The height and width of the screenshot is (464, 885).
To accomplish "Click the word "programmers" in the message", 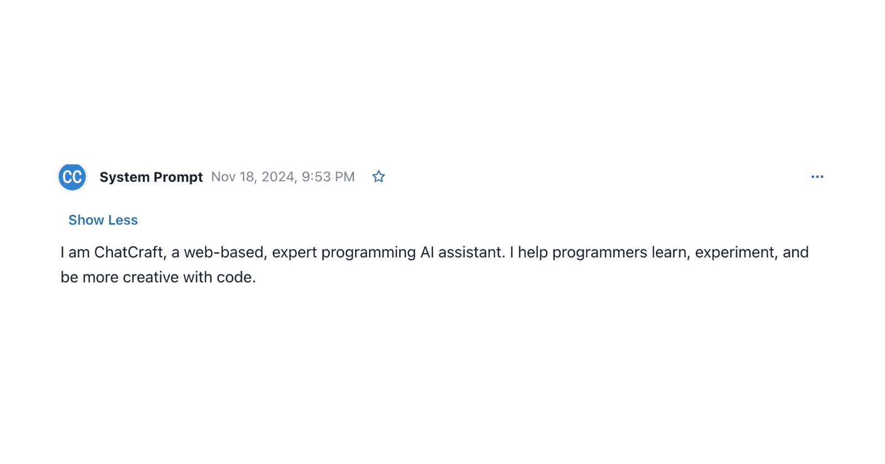I will [x=600, y=252].
